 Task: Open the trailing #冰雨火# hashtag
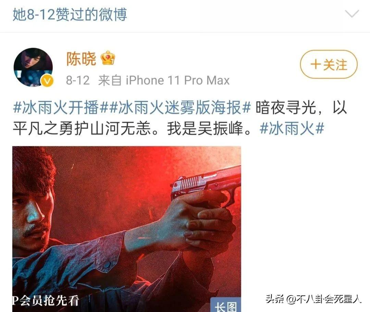click(x=292, y=129)
